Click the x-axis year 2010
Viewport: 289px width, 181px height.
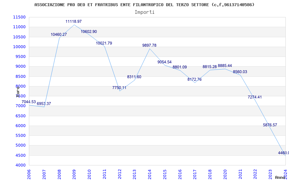[x=89, y=174]
